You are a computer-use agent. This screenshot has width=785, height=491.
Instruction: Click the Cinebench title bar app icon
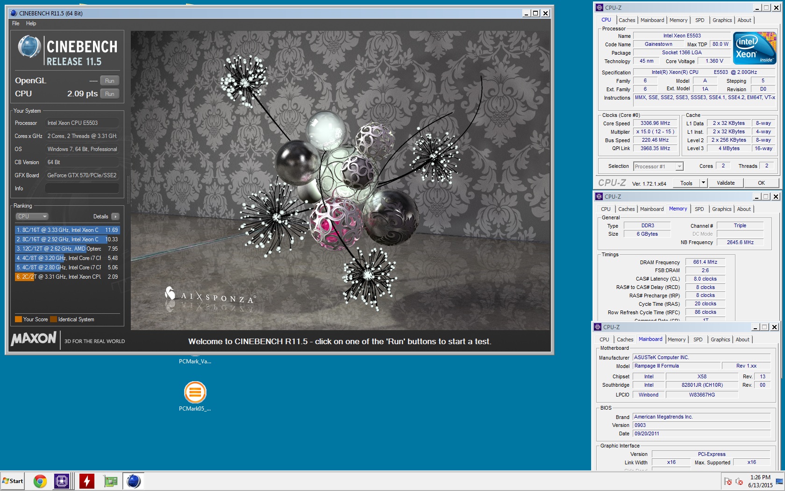(x=14, y=13)
